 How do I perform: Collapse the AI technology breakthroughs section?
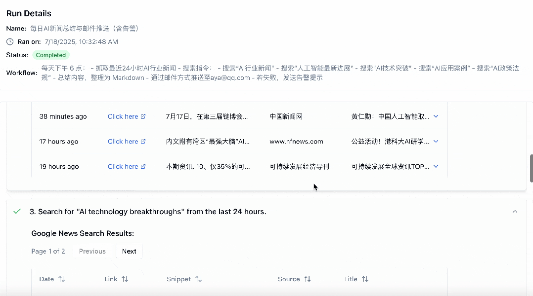click(515, 210)
